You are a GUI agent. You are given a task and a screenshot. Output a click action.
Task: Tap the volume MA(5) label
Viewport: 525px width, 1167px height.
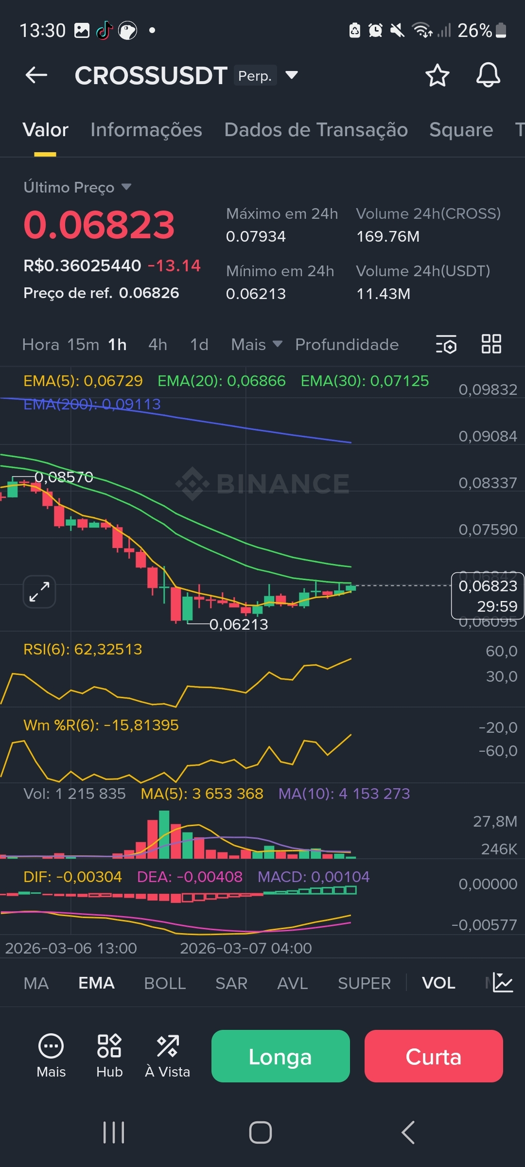(x=202, y=794)
